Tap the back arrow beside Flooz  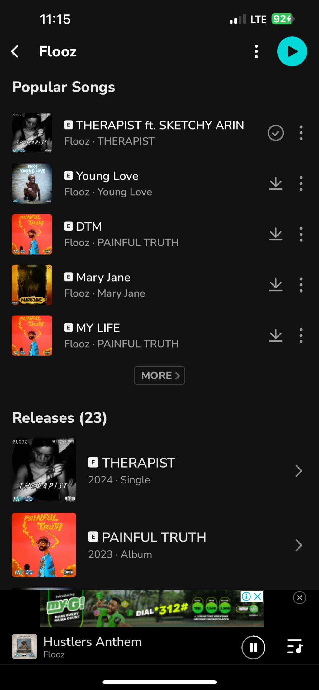point(15,51)
